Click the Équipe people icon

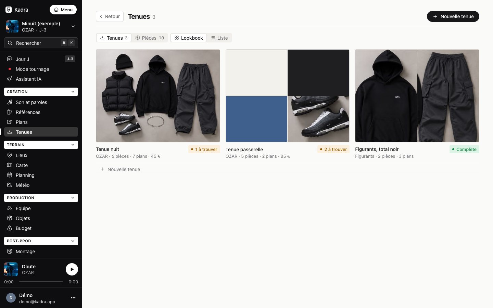click(x=10, y=208)
